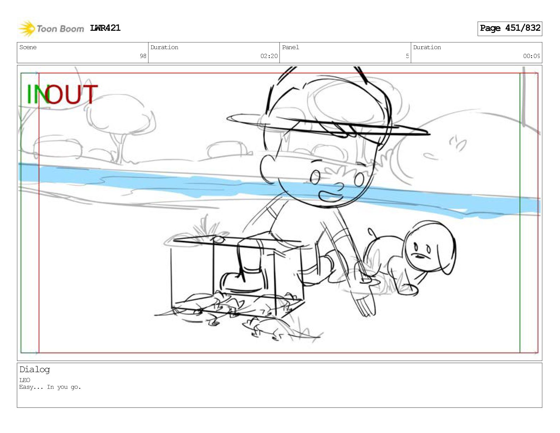The image size is (560, 433).
Task: Select the LWR421 project title
Action: [x=105, y=28]
